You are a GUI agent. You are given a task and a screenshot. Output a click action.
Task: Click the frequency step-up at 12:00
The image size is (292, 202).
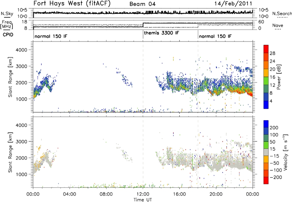coord(143,25)
